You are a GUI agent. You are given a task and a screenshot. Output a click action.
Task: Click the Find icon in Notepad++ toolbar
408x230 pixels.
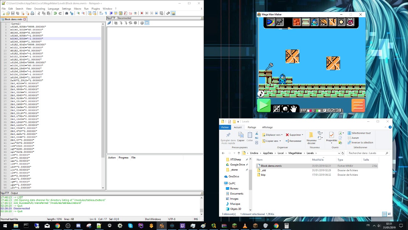pyautogui.click(x=67, y=13)
